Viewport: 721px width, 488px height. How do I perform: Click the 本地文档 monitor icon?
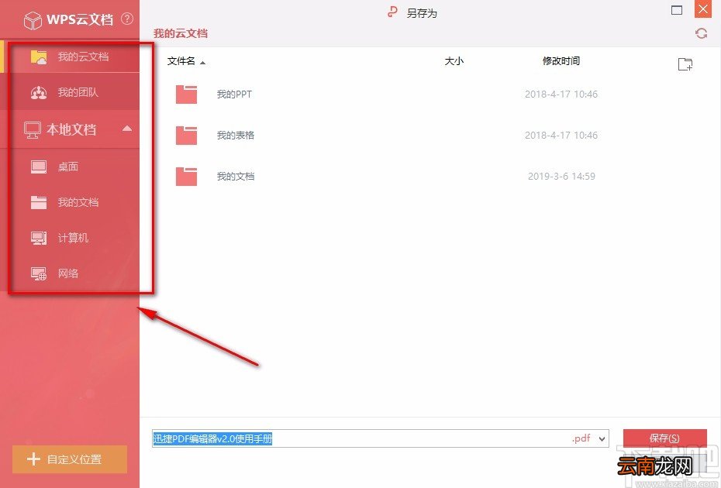click(33, 129)
